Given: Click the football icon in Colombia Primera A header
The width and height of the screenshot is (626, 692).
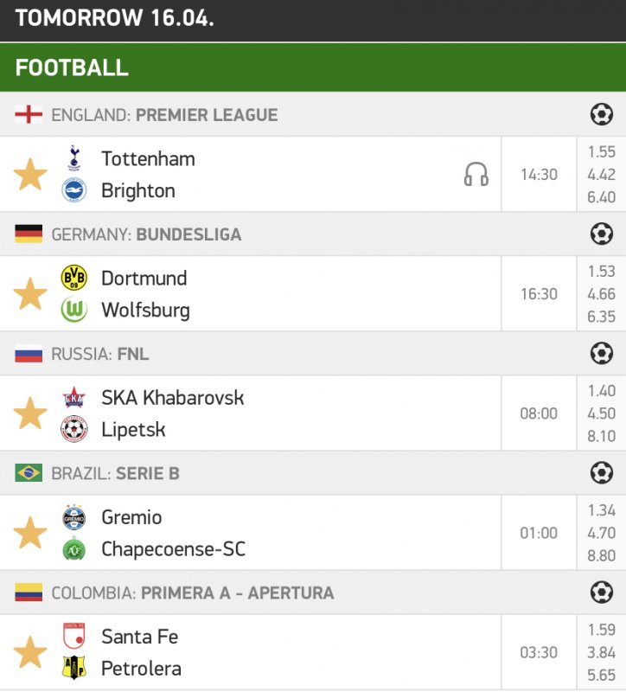Looking at the screenshot, I should point(601,592).
